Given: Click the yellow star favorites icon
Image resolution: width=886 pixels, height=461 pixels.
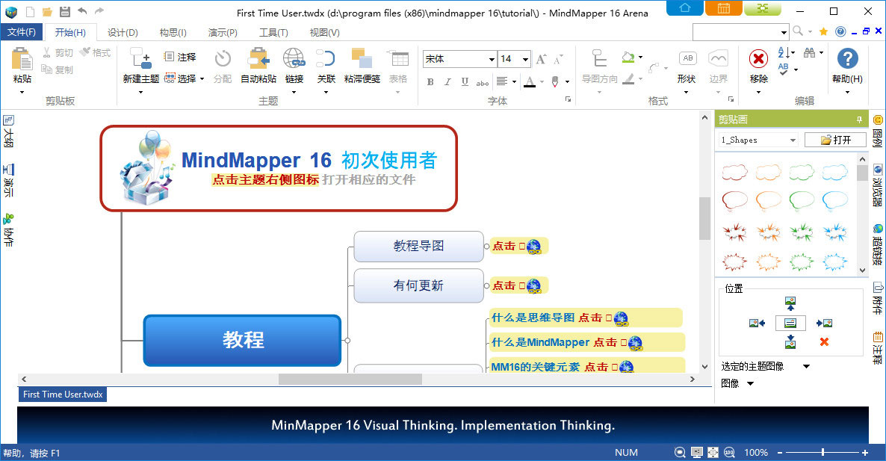Looking at the screenshot, I should coord(823,31).
